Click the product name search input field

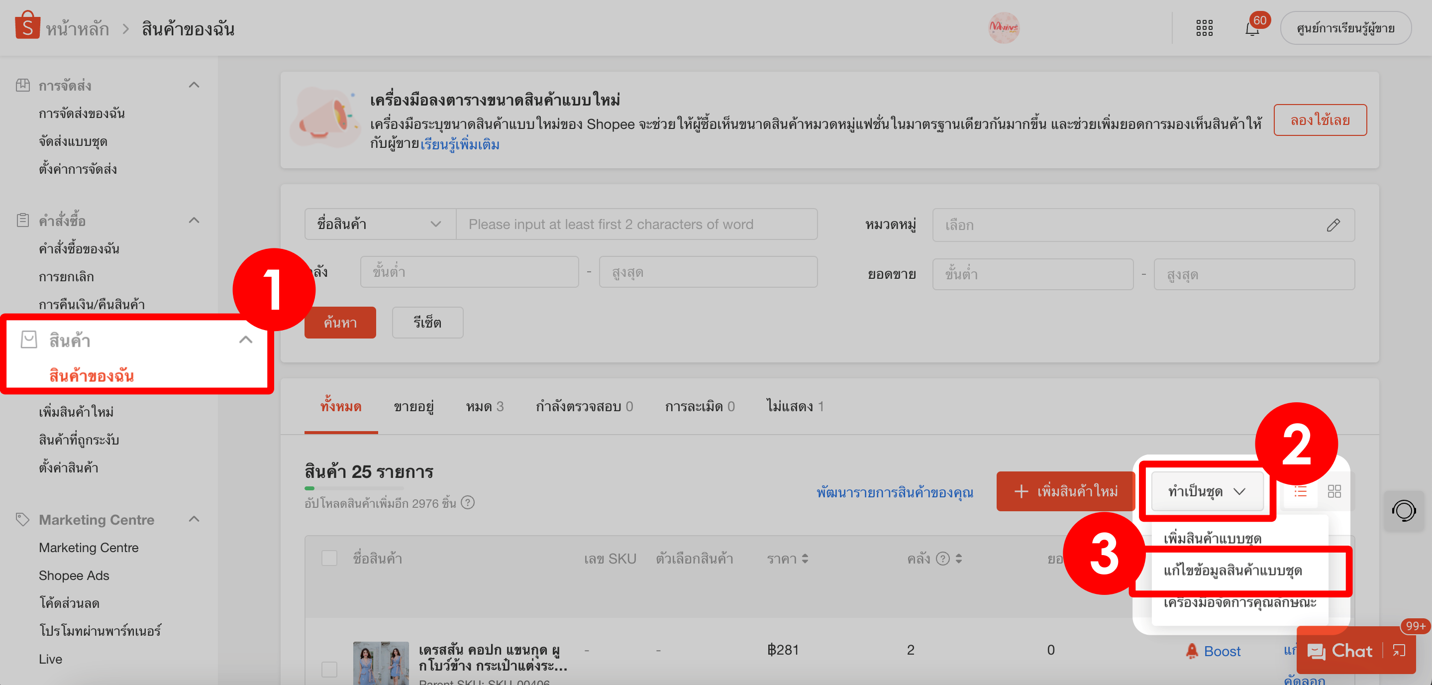(637, 224)
